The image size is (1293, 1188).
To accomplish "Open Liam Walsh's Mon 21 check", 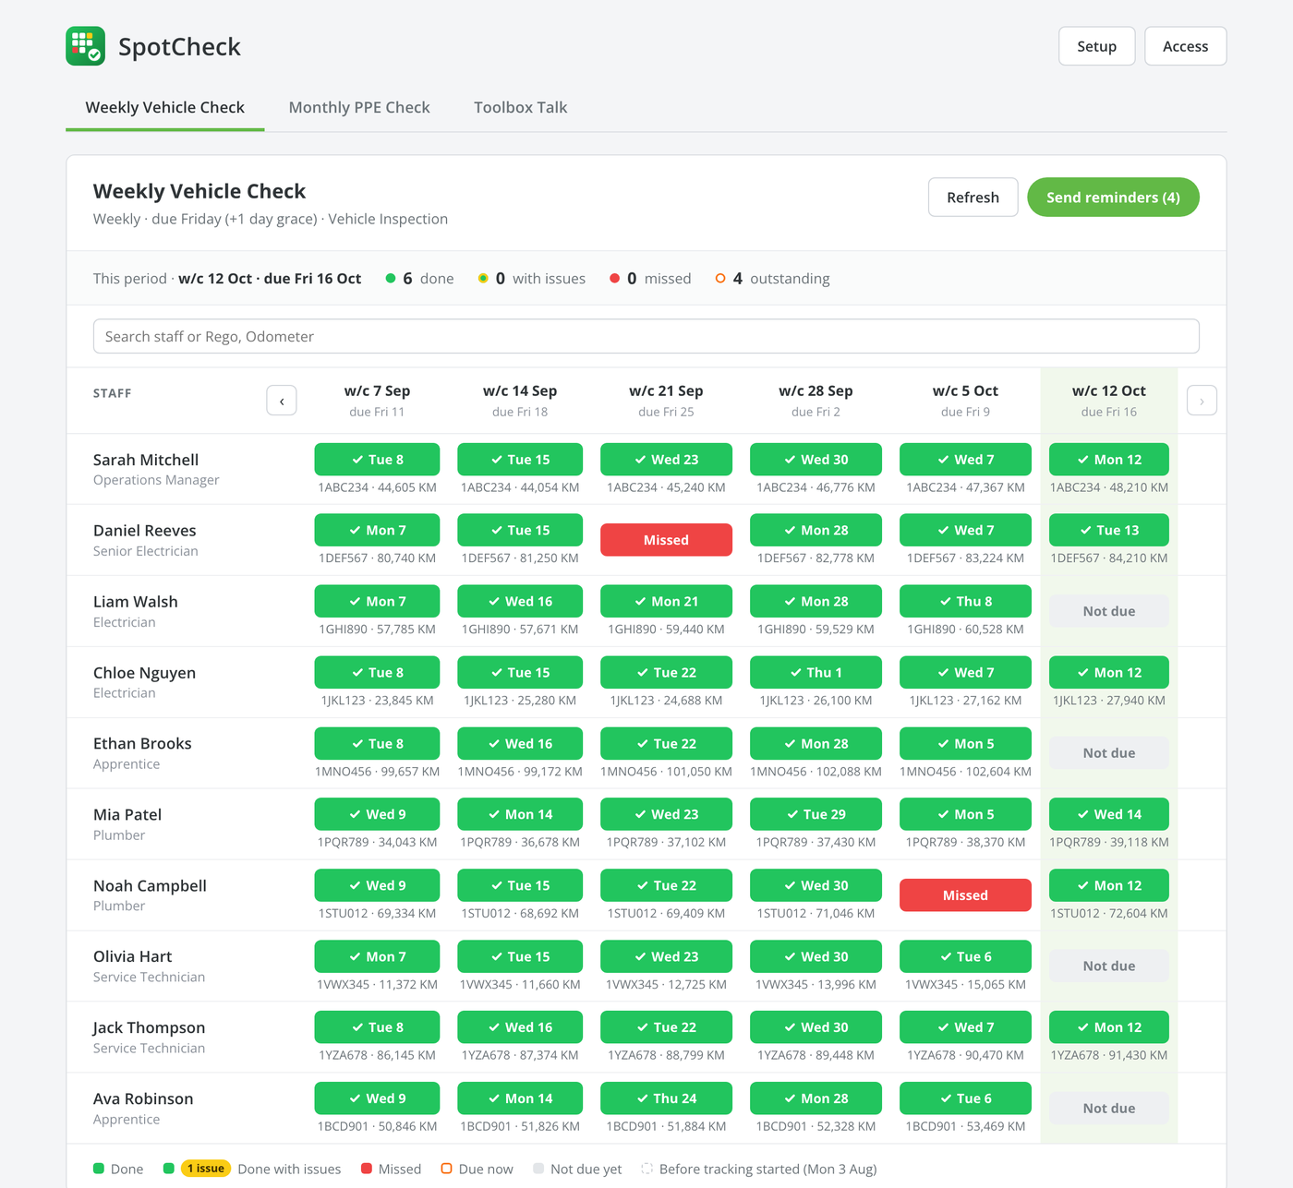I will 666,602.
